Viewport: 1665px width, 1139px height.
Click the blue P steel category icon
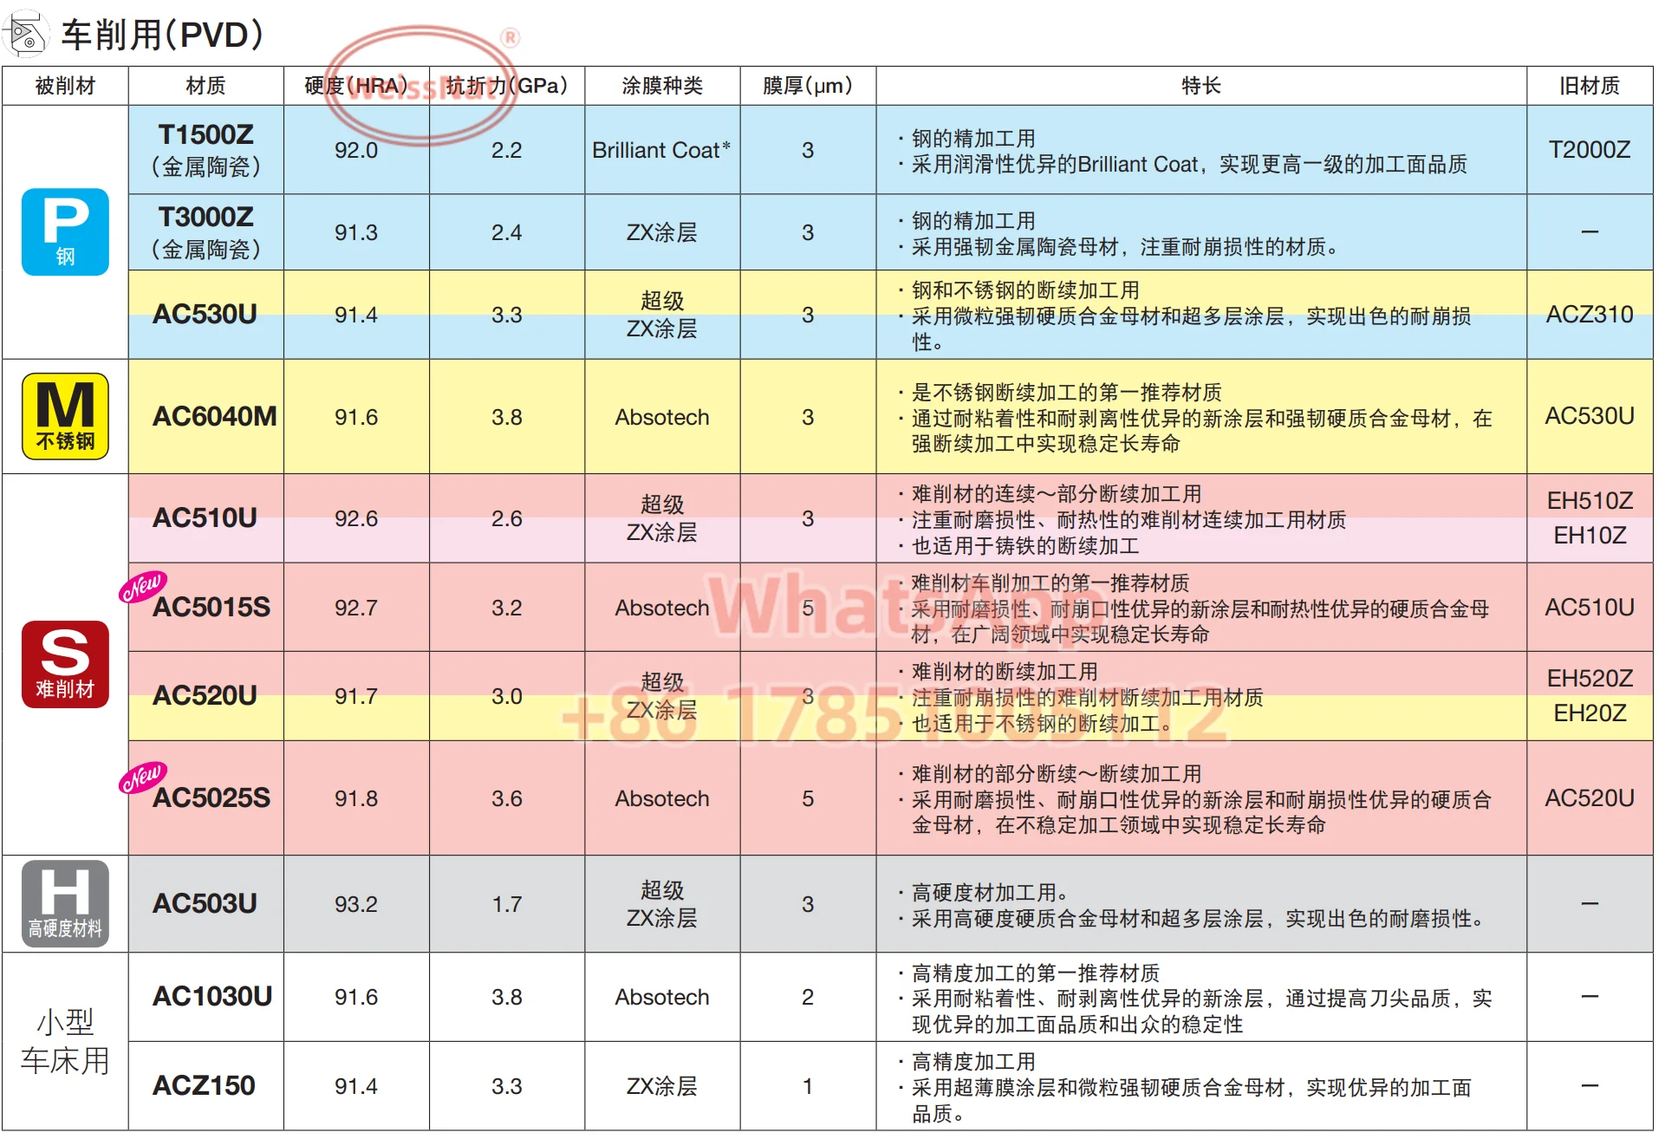coord(65,231)
